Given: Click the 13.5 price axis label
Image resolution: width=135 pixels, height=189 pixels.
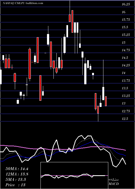Looking at the screenshot, I should (x=125, y=88).
